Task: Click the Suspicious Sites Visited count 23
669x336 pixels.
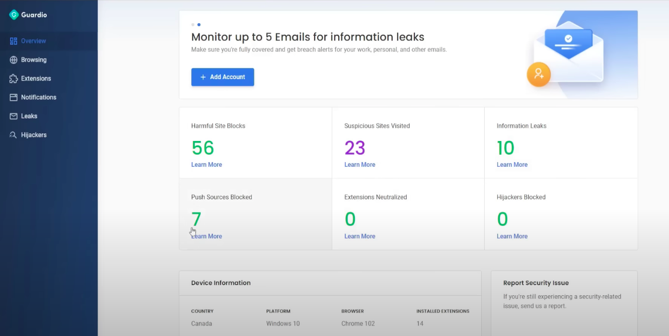Action: point(355,148)
